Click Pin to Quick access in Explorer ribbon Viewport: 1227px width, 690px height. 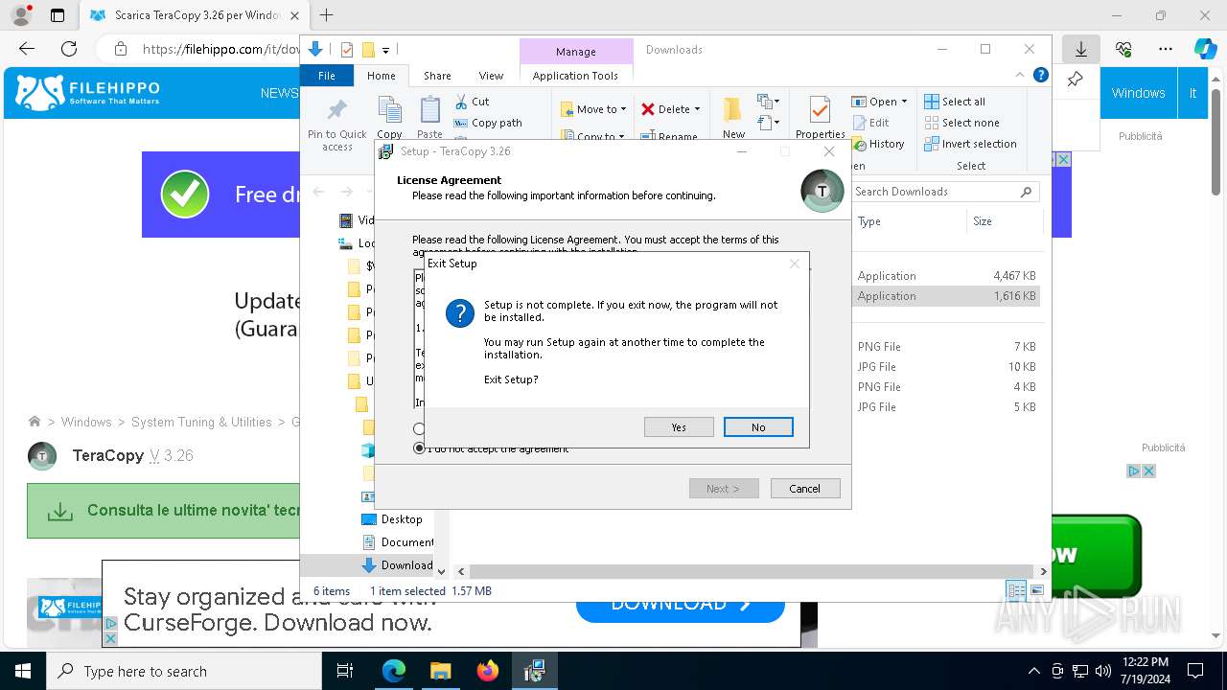(x=337, y=125)
